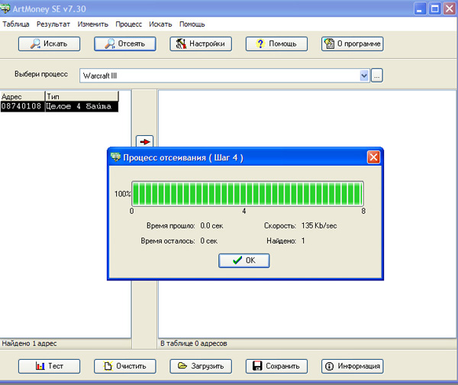Click the Искать search button
This screenshot has width=458, height=385.
tap(49, 44)
